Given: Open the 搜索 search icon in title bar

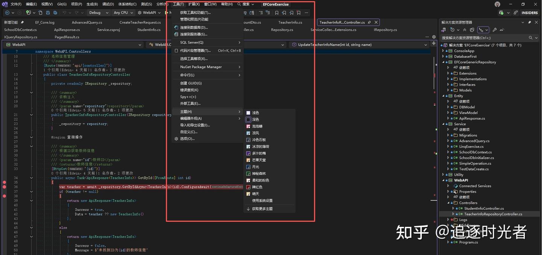Looking at the screenshot, I should click(x=239, y=5).
